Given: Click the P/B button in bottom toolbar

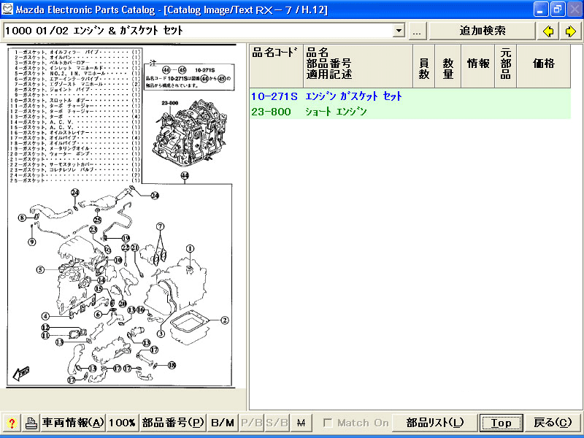Looking at the screenshot, I should pyautogui.click(x=252, y=423).
